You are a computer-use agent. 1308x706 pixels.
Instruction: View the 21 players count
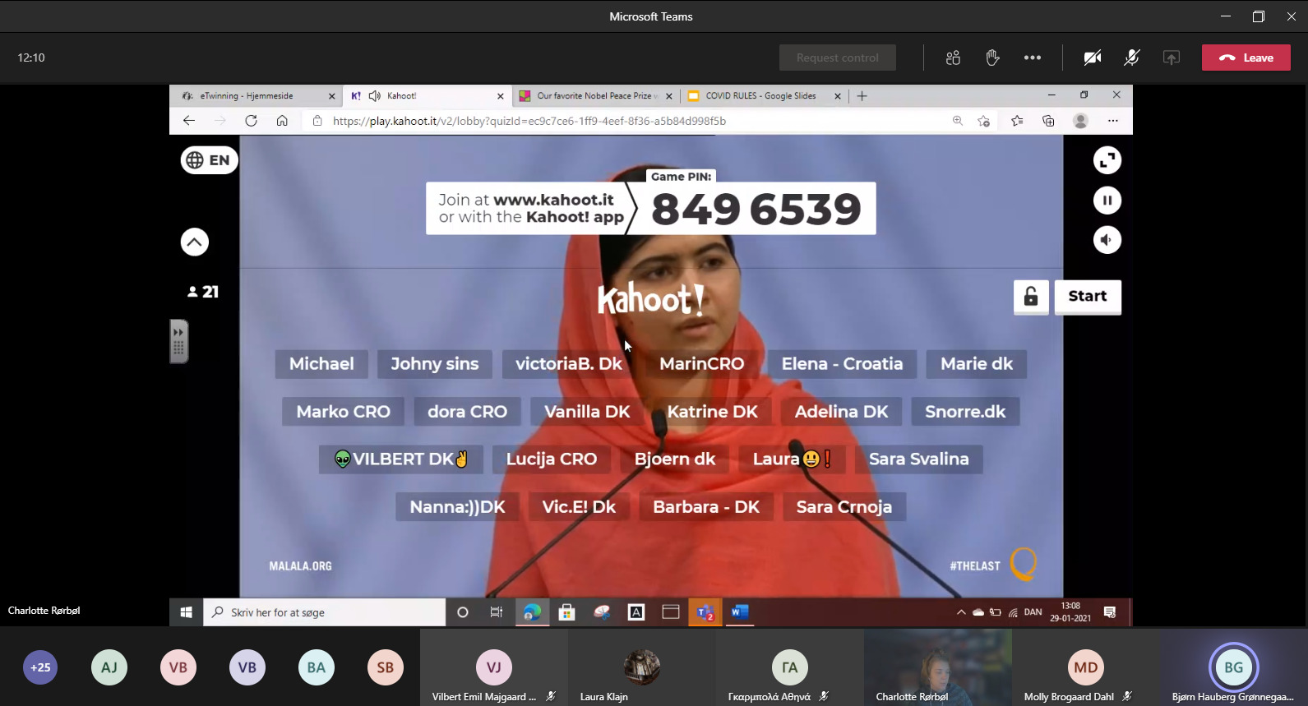pos(203,292)
